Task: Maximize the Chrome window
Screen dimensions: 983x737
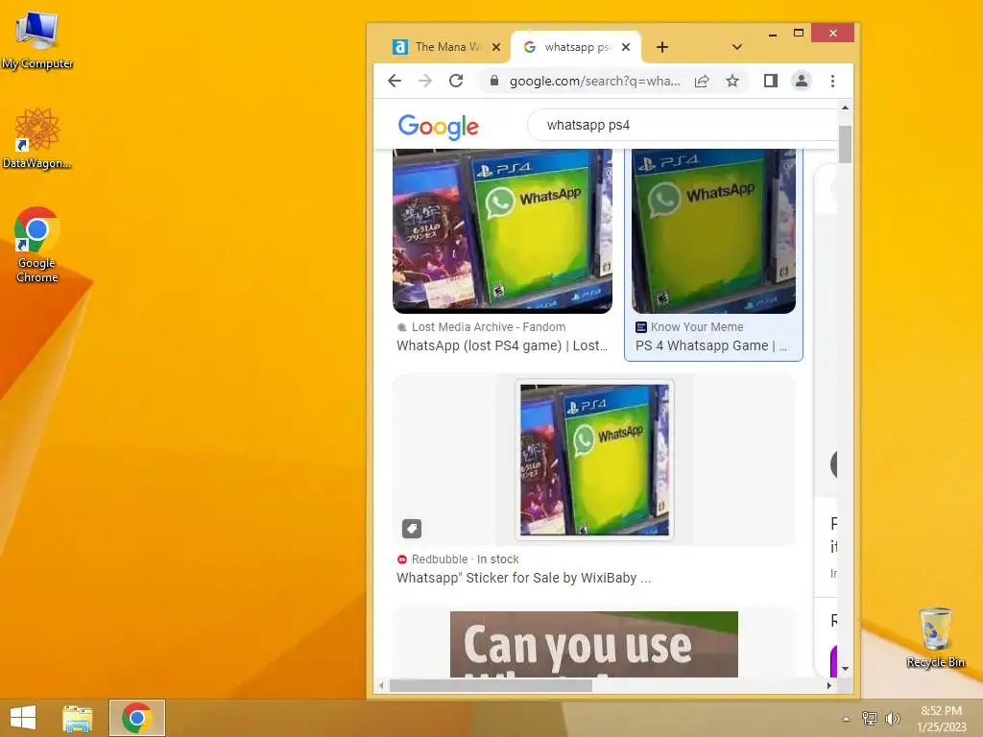Action: pyautogui.click(x=798, y=34)
